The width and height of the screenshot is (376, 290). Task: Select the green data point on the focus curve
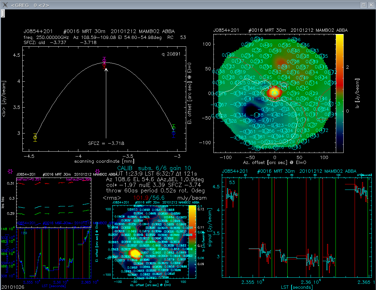(x=174, y=128)
